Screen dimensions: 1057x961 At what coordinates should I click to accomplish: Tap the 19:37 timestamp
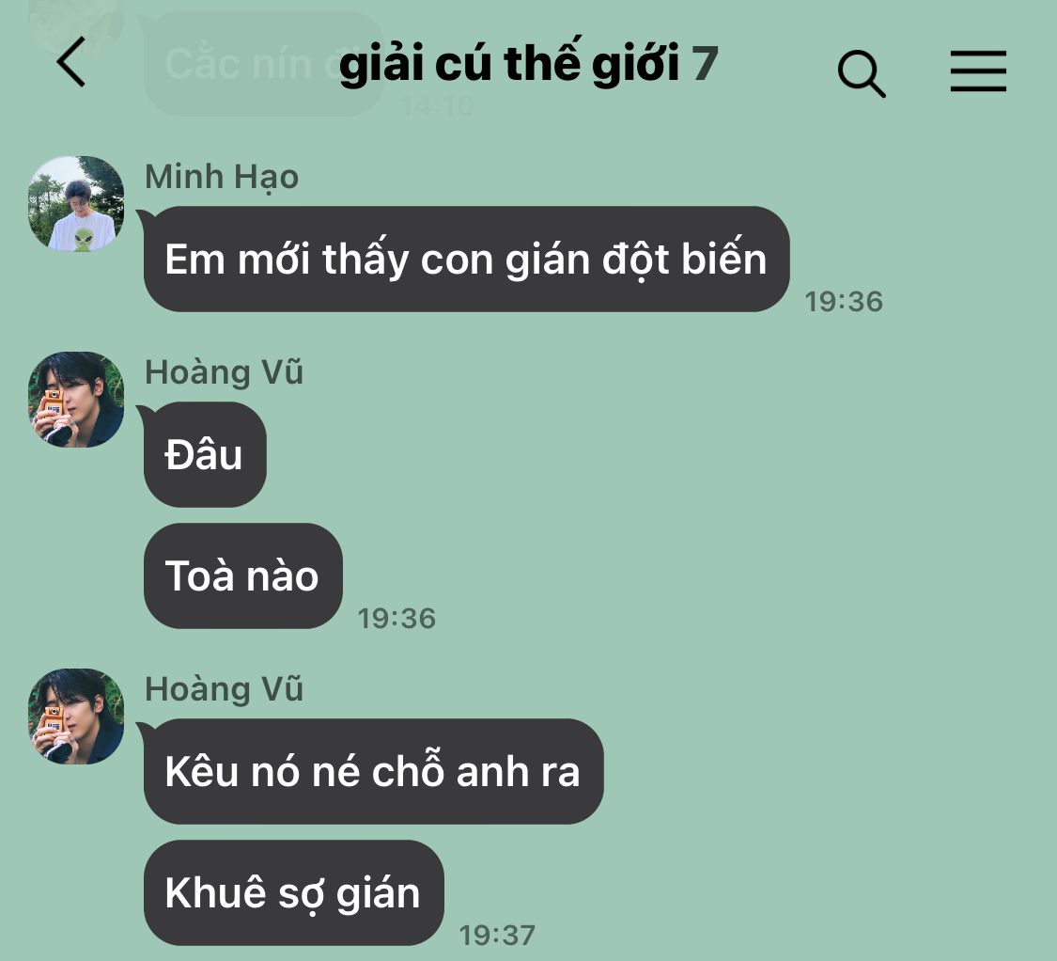(x=497, y=936)
